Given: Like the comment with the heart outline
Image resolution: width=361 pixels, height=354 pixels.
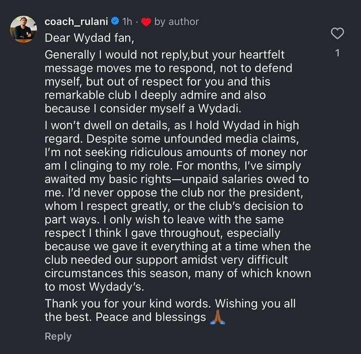Looking at the screenshot, I should (337, 34).
